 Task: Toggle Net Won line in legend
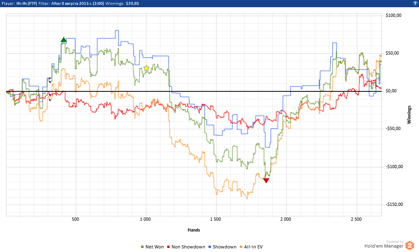pos(153,247)
